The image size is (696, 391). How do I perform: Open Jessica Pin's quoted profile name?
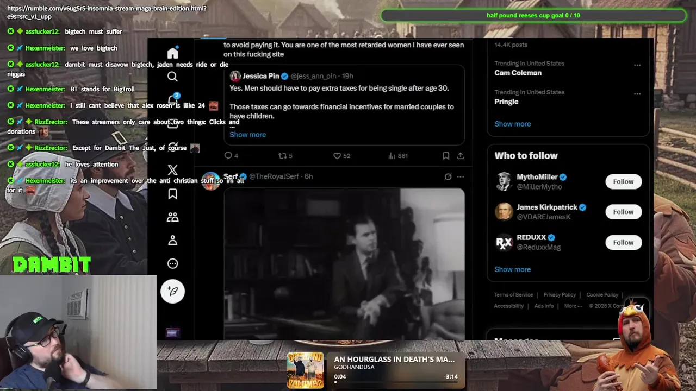[x=260, y=76]
